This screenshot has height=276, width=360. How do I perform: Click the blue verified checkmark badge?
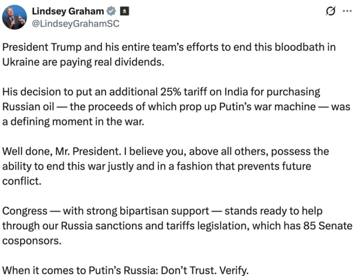111,11
